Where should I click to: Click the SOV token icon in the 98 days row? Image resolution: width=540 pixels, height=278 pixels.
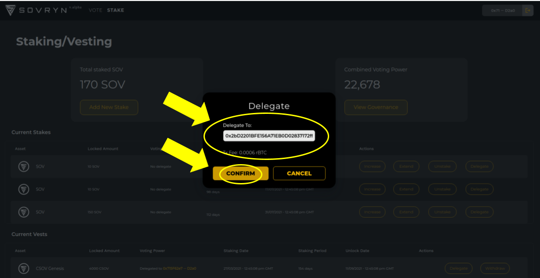click(23, 189)
